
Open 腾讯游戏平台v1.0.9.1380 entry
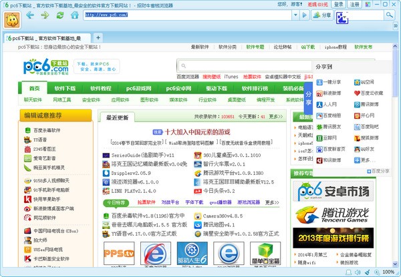[x=229, y=173]
